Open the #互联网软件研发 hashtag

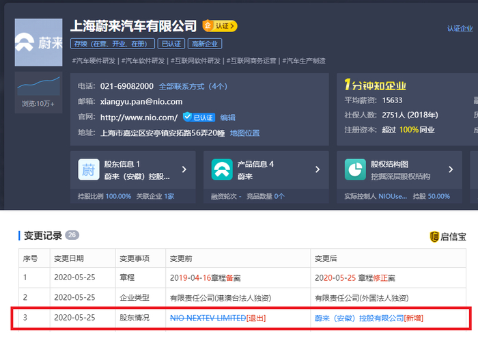click(195, 61)
